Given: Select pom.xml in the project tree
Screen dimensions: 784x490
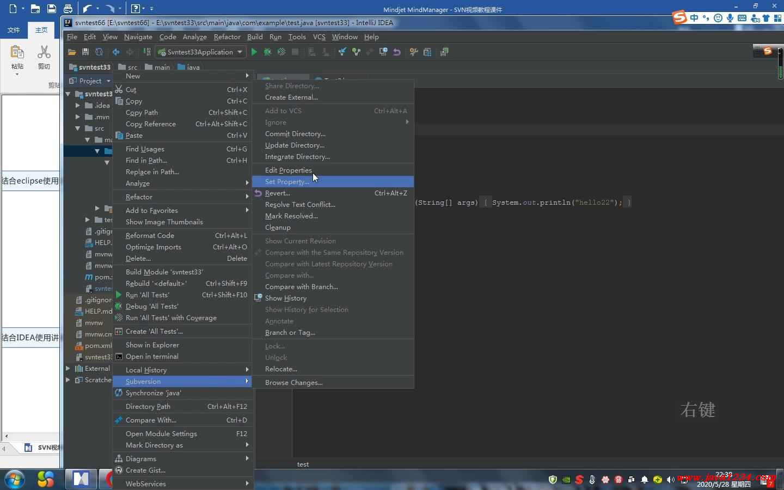Looking at the screenshot, I should (x=94, y=345).
